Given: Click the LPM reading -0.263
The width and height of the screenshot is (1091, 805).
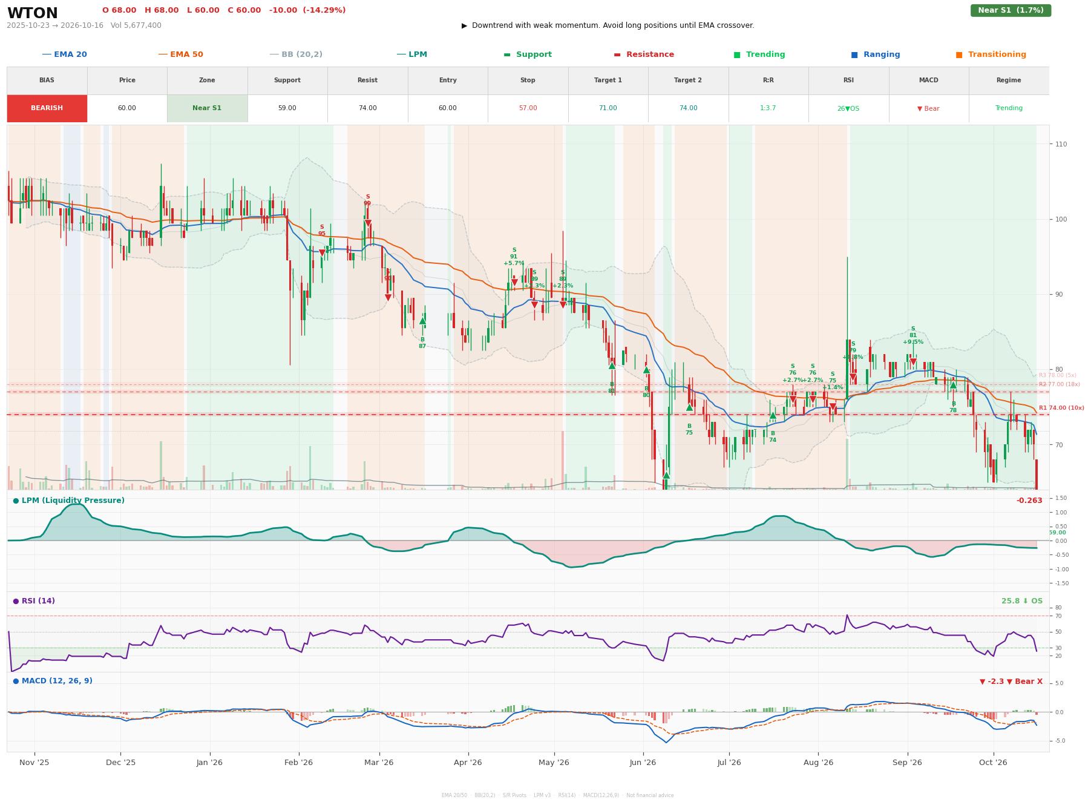Looking at the screenshot, I should pyautogui.click(x=1029, y=501).
